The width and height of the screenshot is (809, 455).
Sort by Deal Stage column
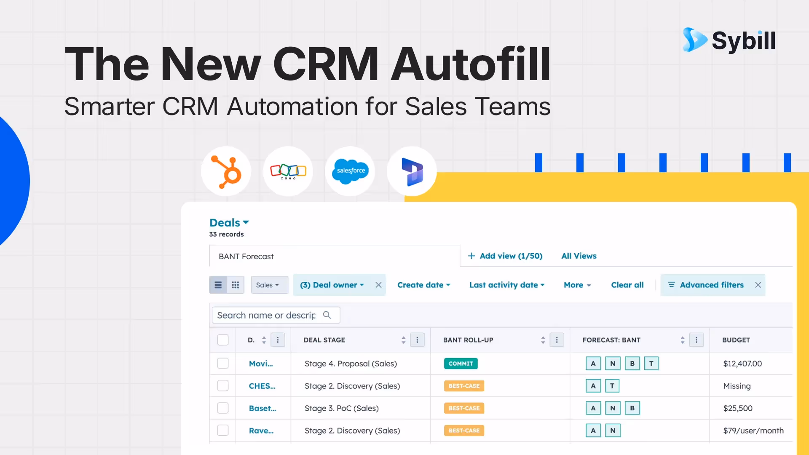point(403,340)
